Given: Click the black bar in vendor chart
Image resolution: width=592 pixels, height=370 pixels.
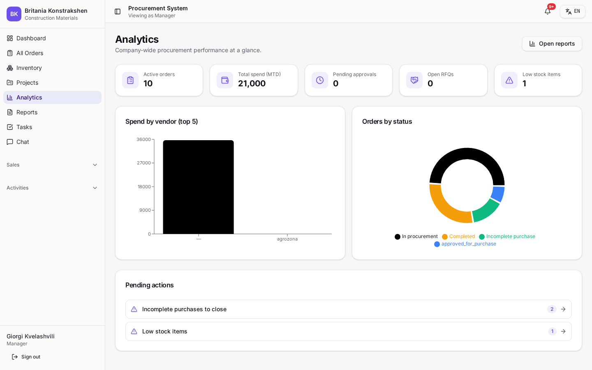Looking at the screenshot, I should (x=199, y=187).
